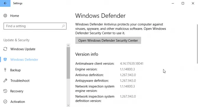
Task: Click sidebar scrollbar up arrow
Action: [68, 45]
